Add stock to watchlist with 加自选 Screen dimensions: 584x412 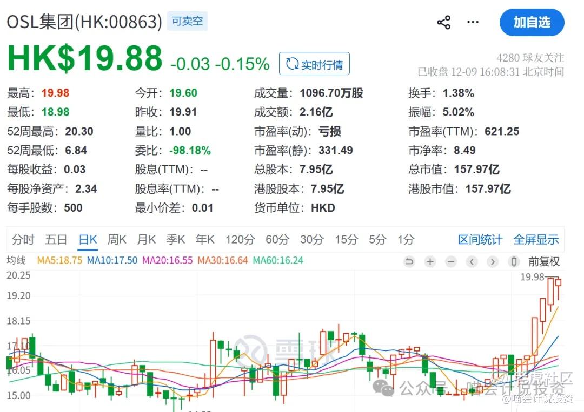tap(532, 22)
